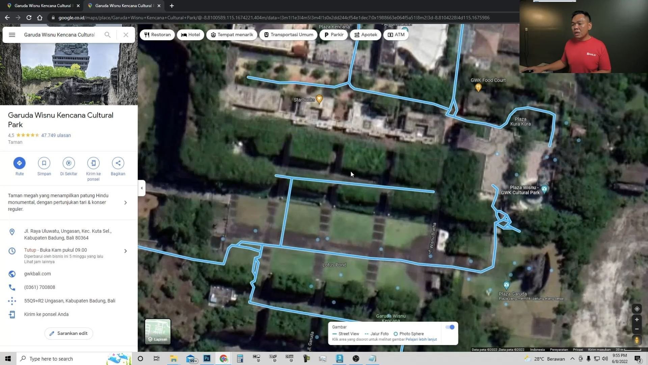Toggle the Gambar imagery switch off
Viewport: 648px width, 365px height.
(x=450, y=327)
